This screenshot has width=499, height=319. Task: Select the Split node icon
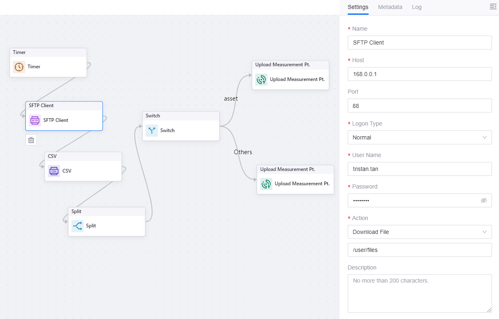[x=77, y=226]
